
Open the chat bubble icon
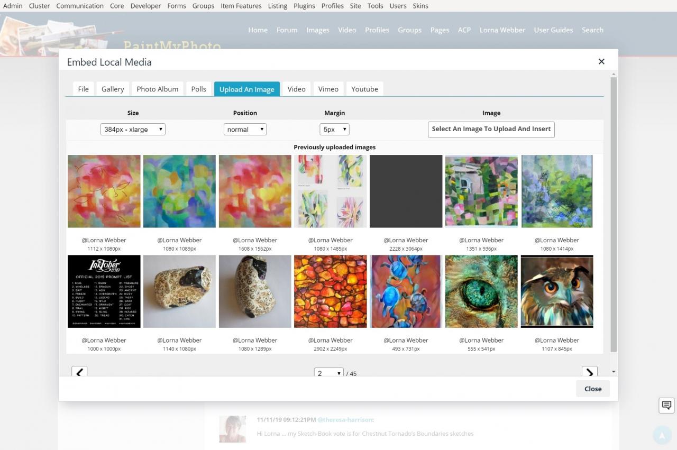pyautogui.click(x=666, y=405)
